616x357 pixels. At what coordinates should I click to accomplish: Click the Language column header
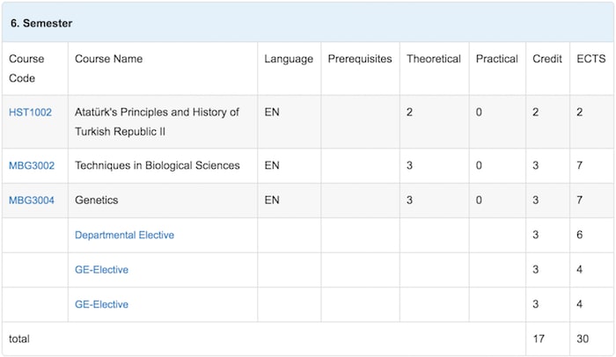click(289, 59)
